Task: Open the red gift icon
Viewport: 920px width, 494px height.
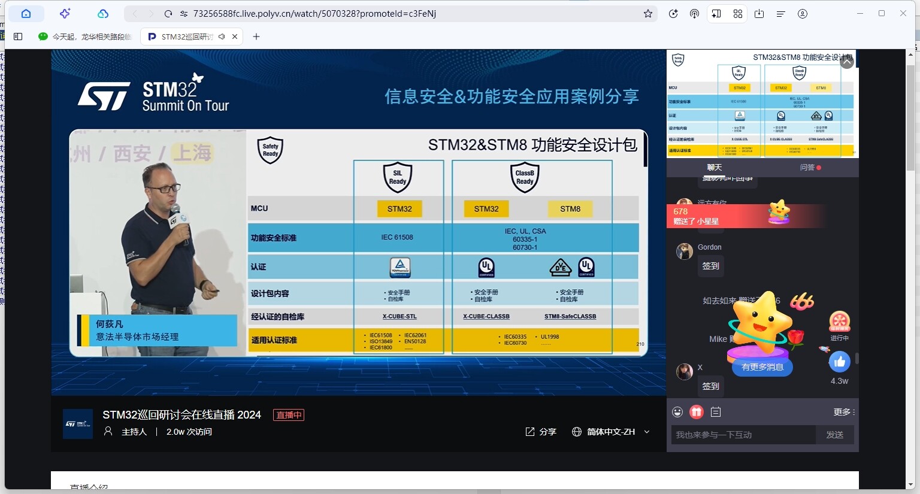Action: tap(696, 412)
